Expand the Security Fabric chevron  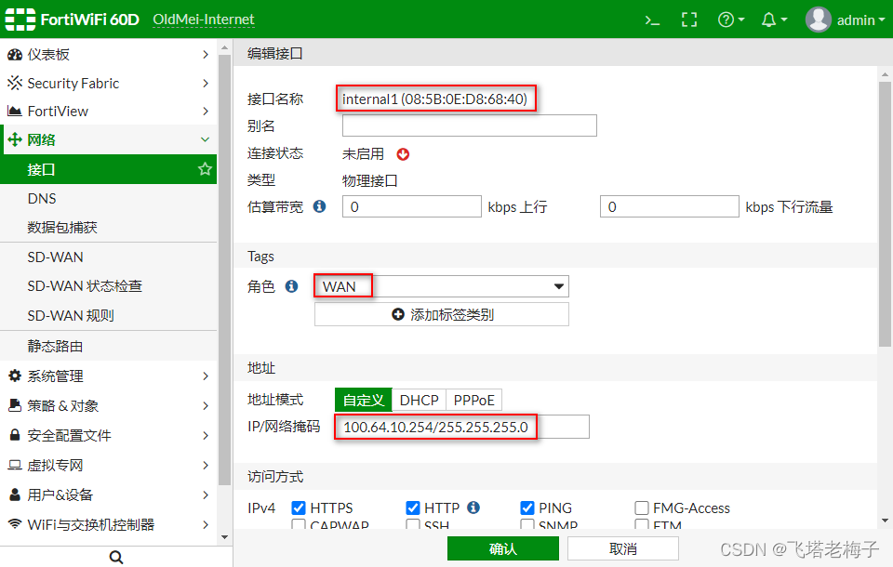(206, 83)
